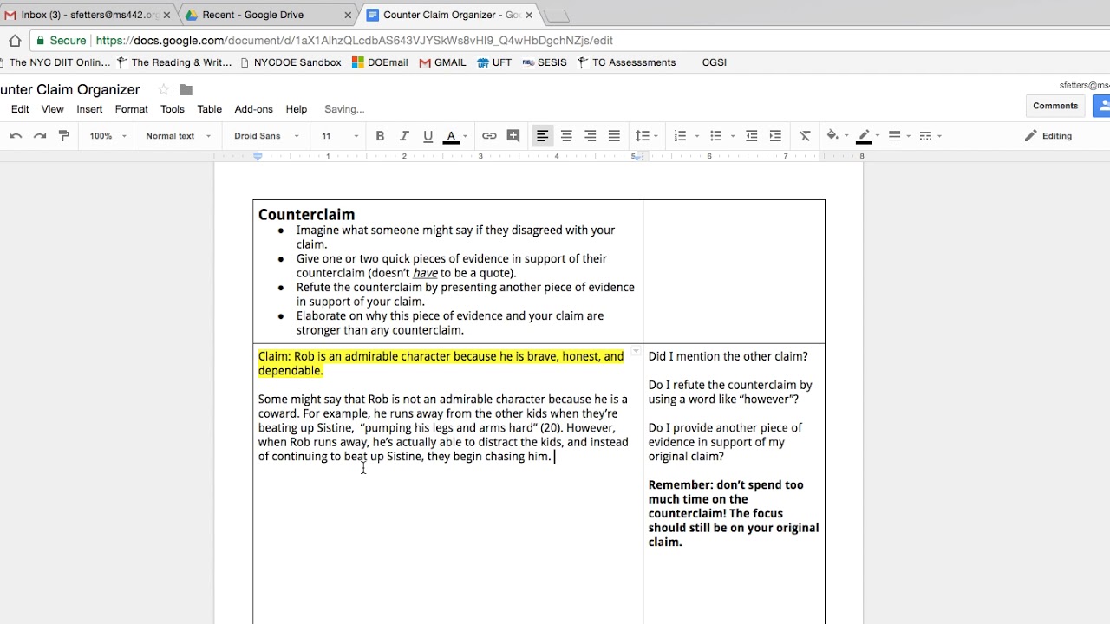Insert a link with the link icon
The width and height of the screenshot is (1110, 624).
click(x=489, y=136)
